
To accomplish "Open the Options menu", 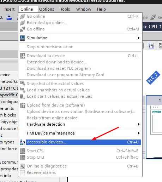I will click(x=47, y=9).
